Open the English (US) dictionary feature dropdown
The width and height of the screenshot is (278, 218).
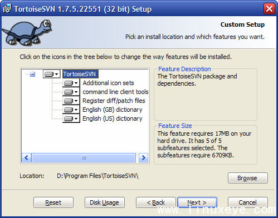pos(71,118)
